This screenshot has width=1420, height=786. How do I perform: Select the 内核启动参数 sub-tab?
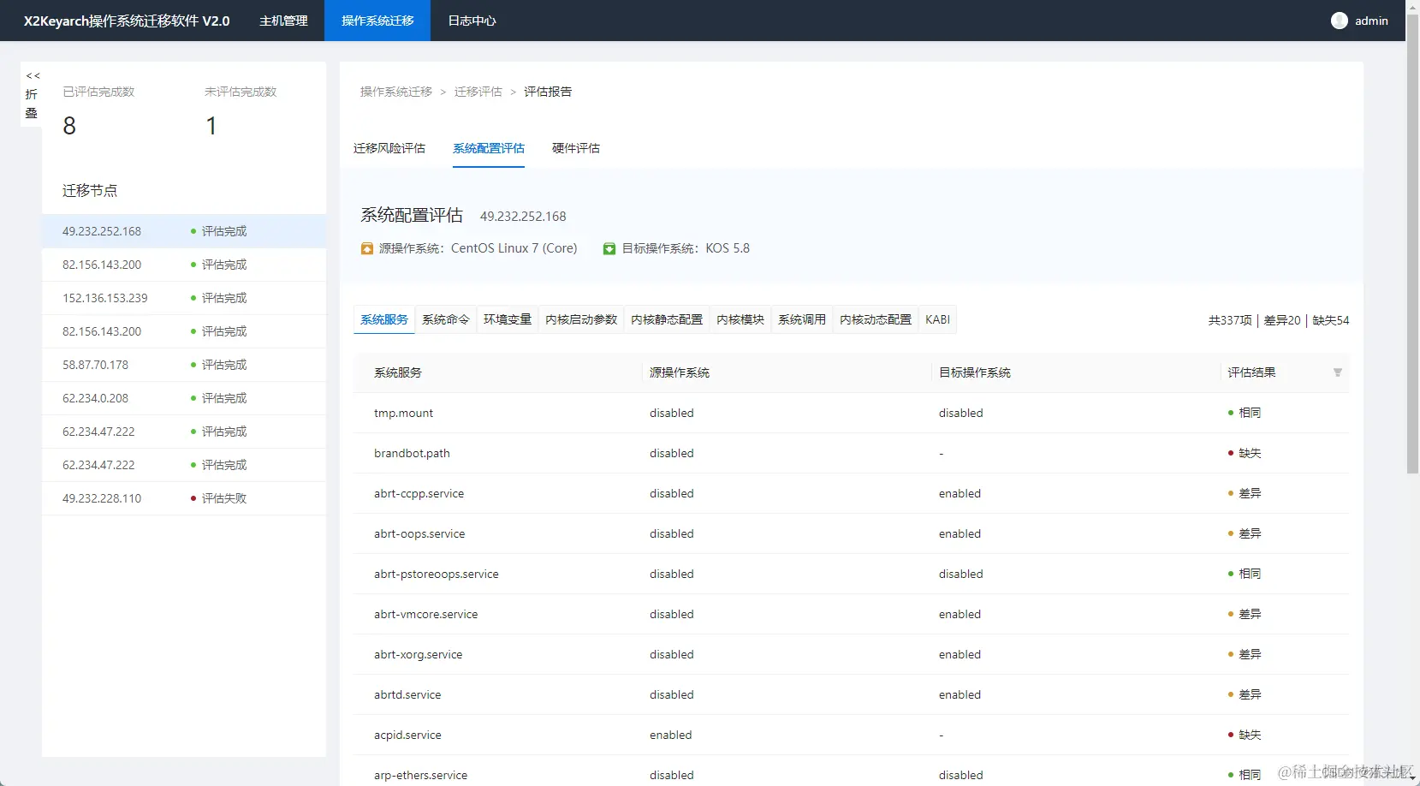click(581, 319)
